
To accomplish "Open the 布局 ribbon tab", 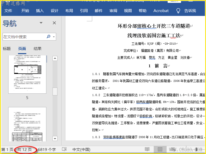I will 69,11.
